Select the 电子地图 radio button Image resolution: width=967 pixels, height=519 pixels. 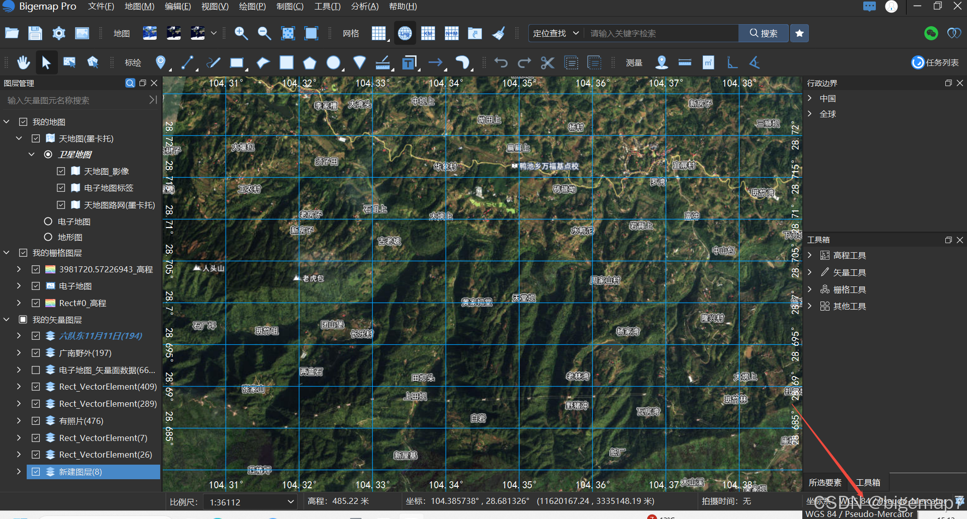tap(48, 221)
